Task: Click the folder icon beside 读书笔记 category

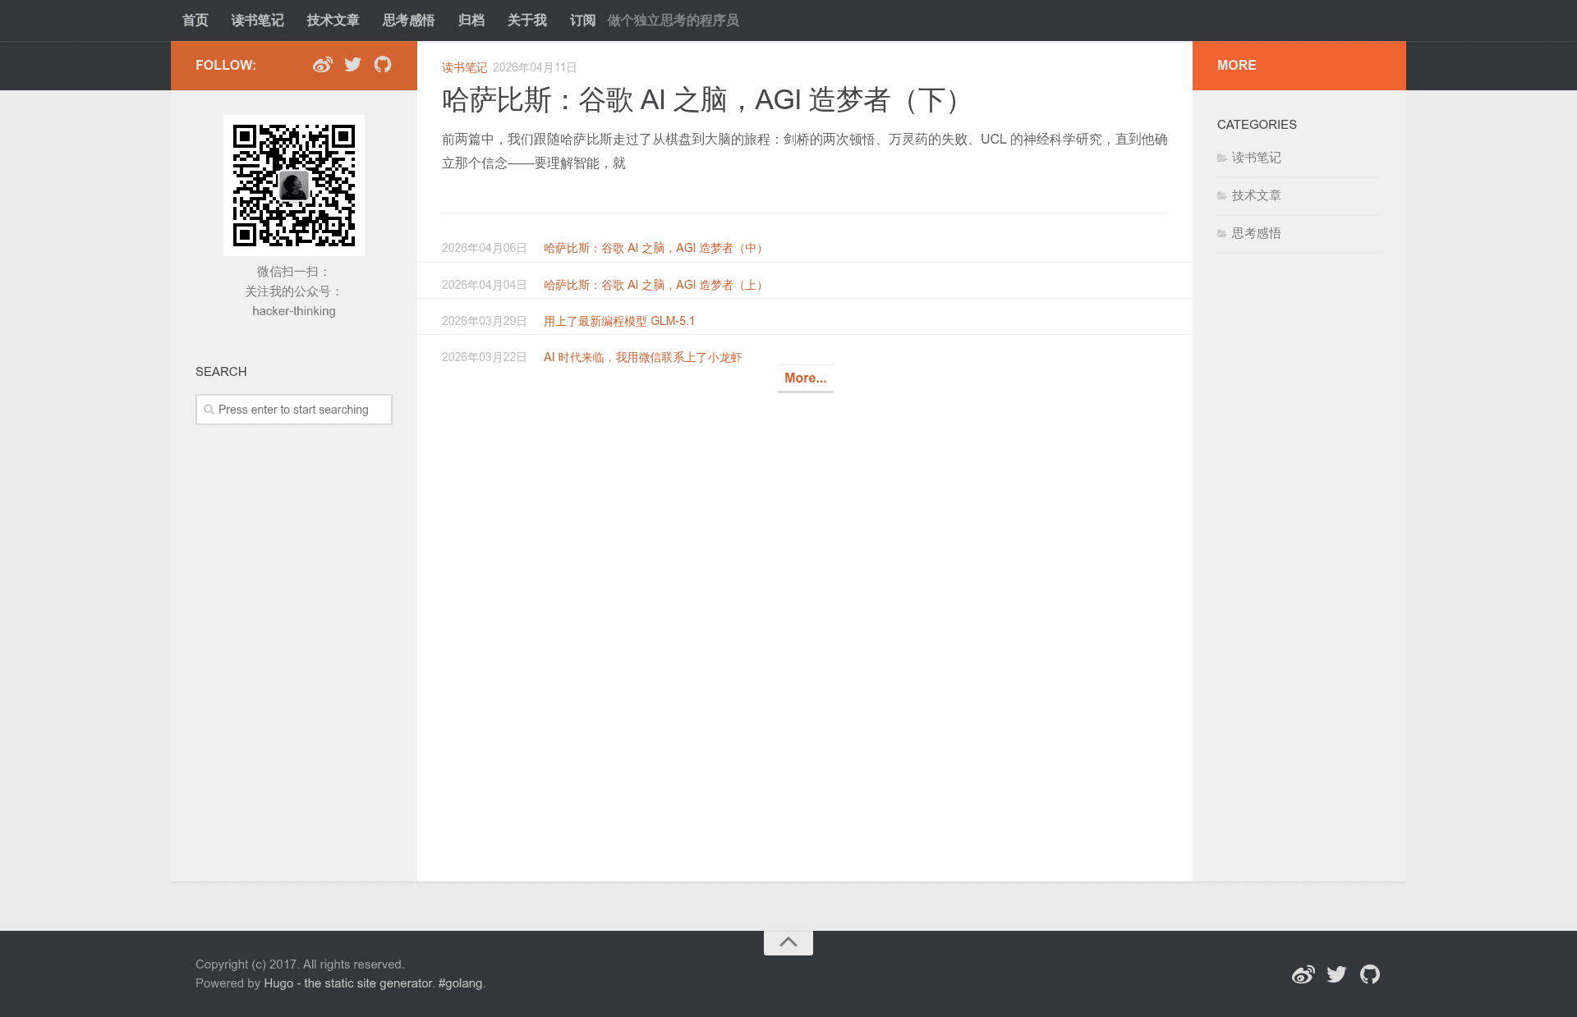Action: 1222,158
